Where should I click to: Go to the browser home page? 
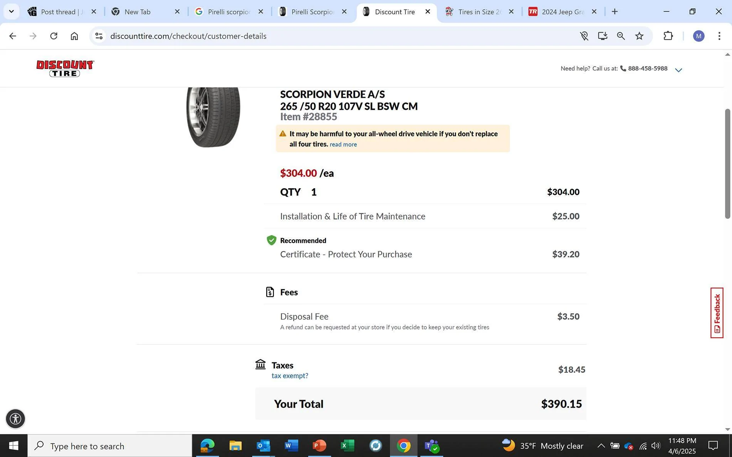click(x=74, y=36)
